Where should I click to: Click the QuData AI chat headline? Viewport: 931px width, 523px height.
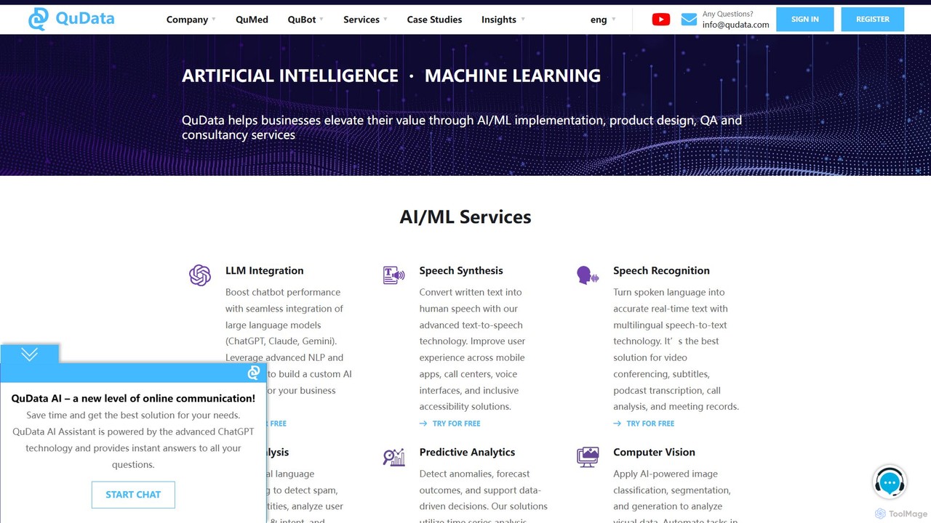click(x=133, y=398)
